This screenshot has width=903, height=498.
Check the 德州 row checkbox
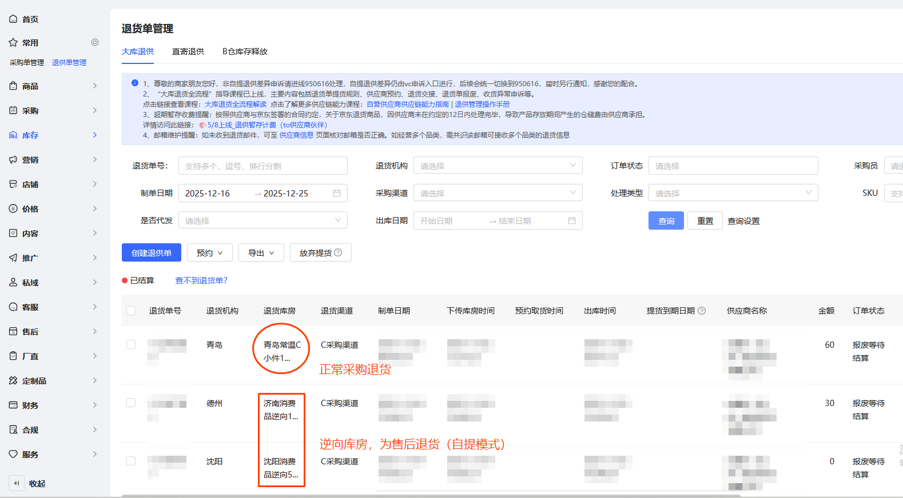pyautogui.click(x=131, y=403)
